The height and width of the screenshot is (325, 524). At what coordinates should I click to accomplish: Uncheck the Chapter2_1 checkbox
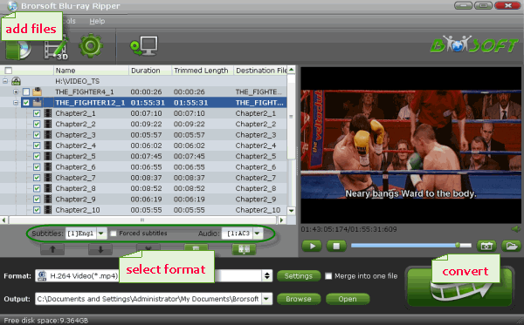[x=37, y=113]
